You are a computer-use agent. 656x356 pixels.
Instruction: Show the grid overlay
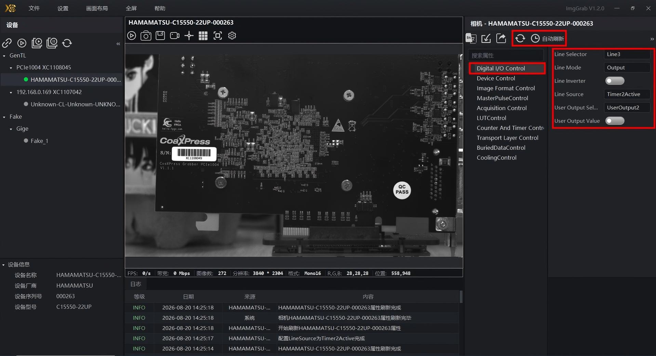click(203, 36)
